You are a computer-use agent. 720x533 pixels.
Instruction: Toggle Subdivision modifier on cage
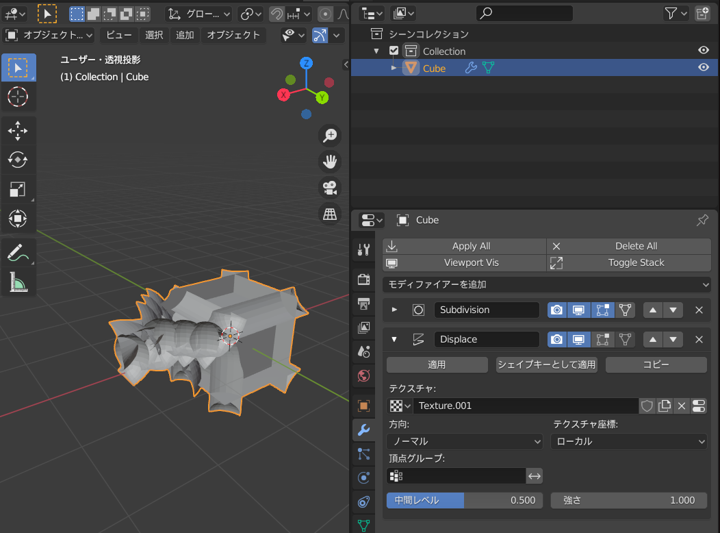click(625, 310)
